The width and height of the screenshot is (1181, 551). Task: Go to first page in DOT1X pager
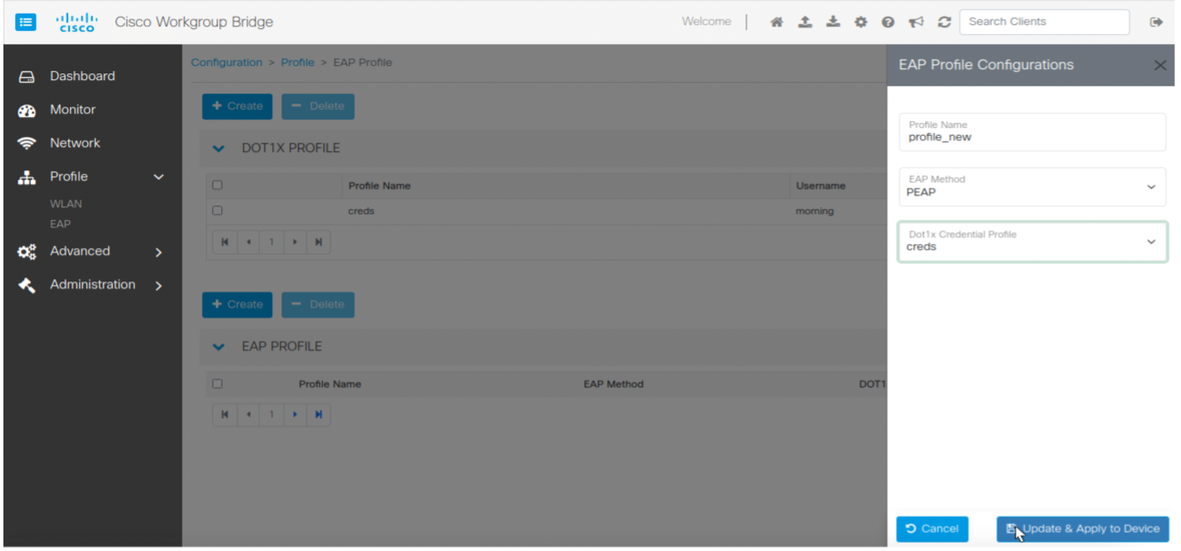[224, 242]
